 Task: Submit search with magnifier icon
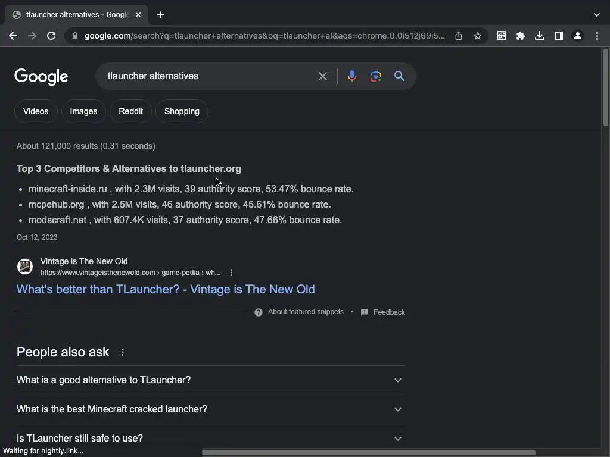pos(399,76)
